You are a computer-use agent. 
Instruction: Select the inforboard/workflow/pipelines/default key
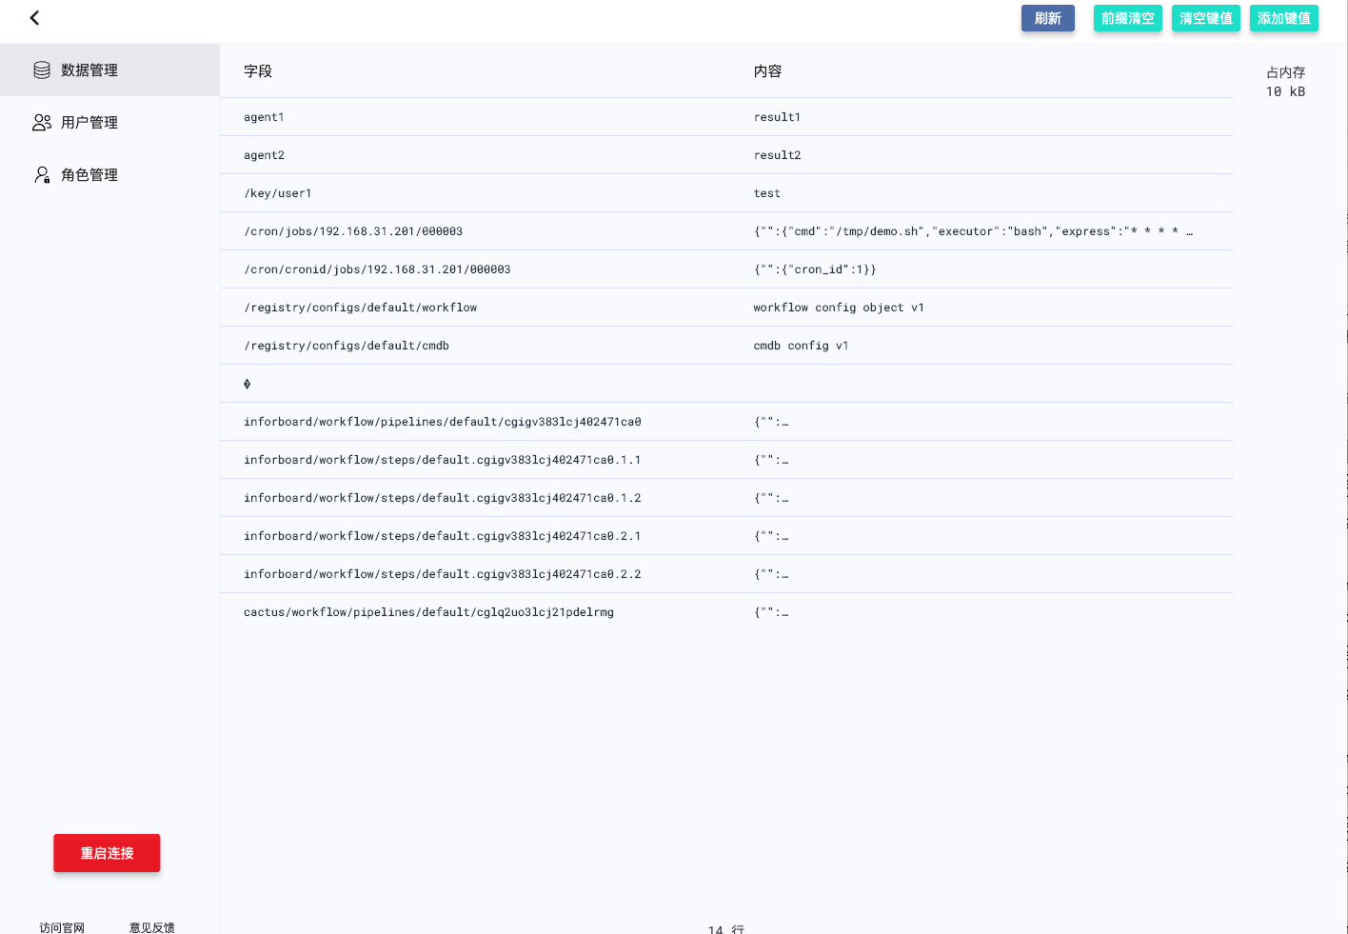tap(443, 422)
